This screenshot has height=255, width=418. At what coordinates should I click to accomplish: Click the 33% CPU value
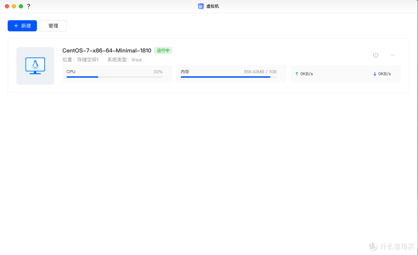[x=158, y=72]
